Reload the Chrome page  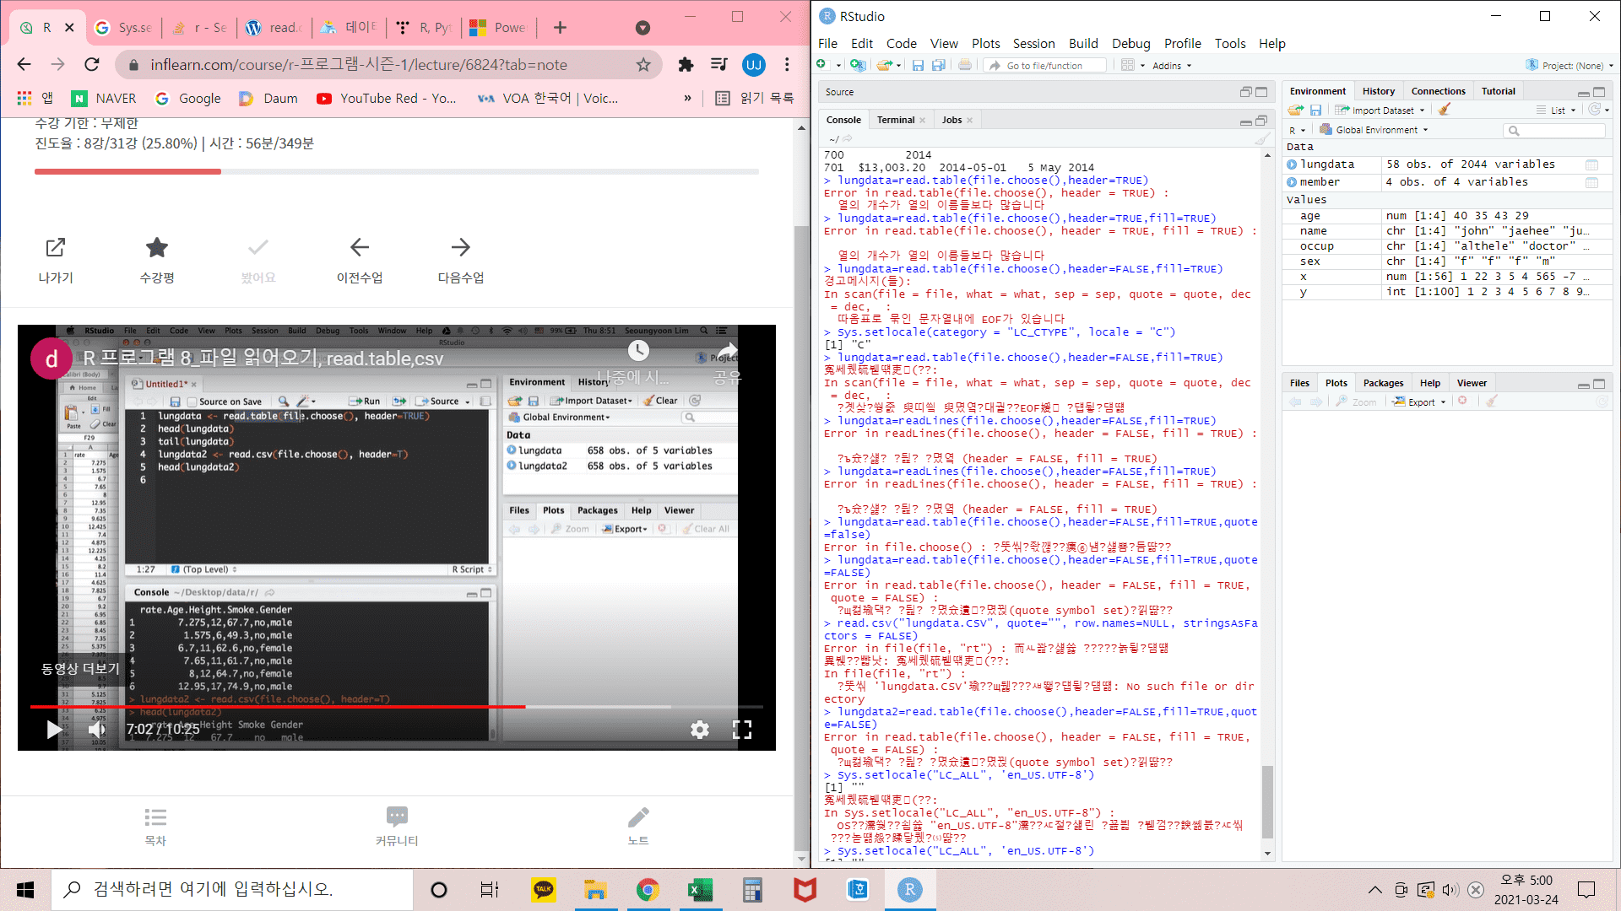pos(92,65)
